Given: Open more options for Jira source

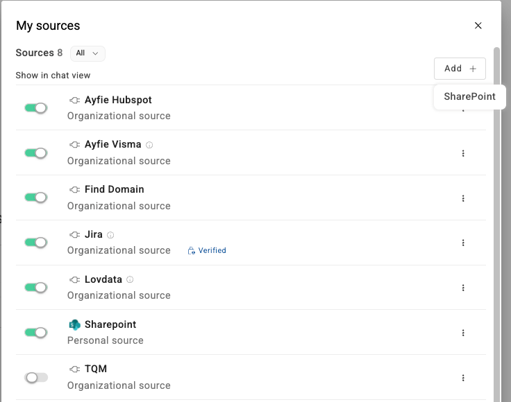Looking at the screenshot, I should click(x=463, y=243).
